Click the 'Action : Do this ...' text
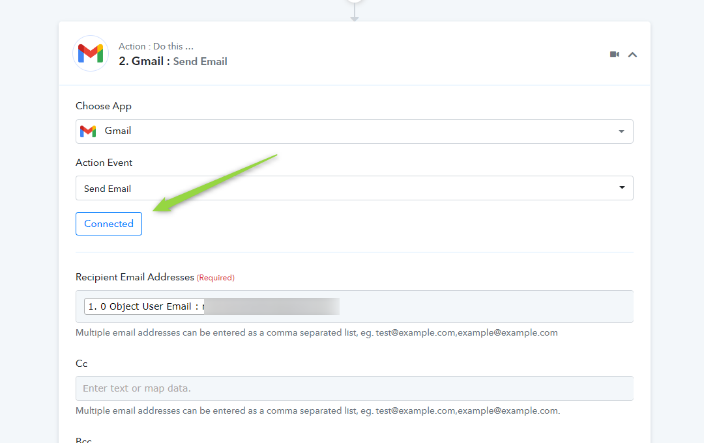The width and height of the screenshot is (704, 443). pos(156,47)
